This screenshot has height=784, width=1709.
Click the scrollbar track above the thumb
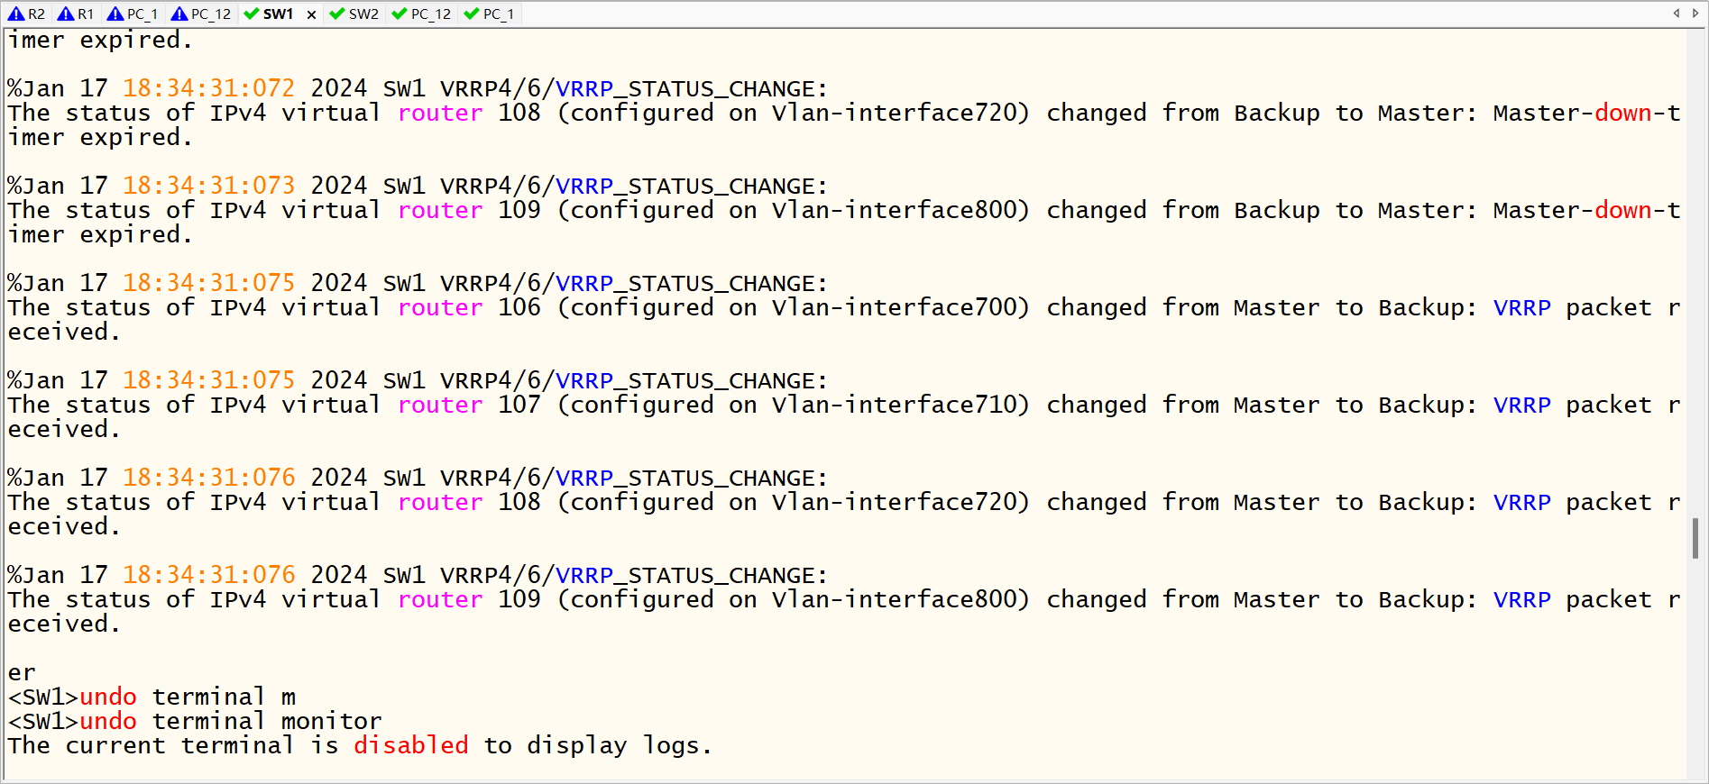tap(1695, 270)
